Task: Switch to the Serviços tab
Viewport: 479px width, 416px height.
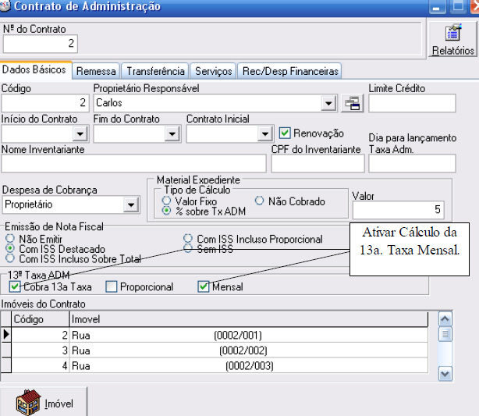Action: pos(213,71)
